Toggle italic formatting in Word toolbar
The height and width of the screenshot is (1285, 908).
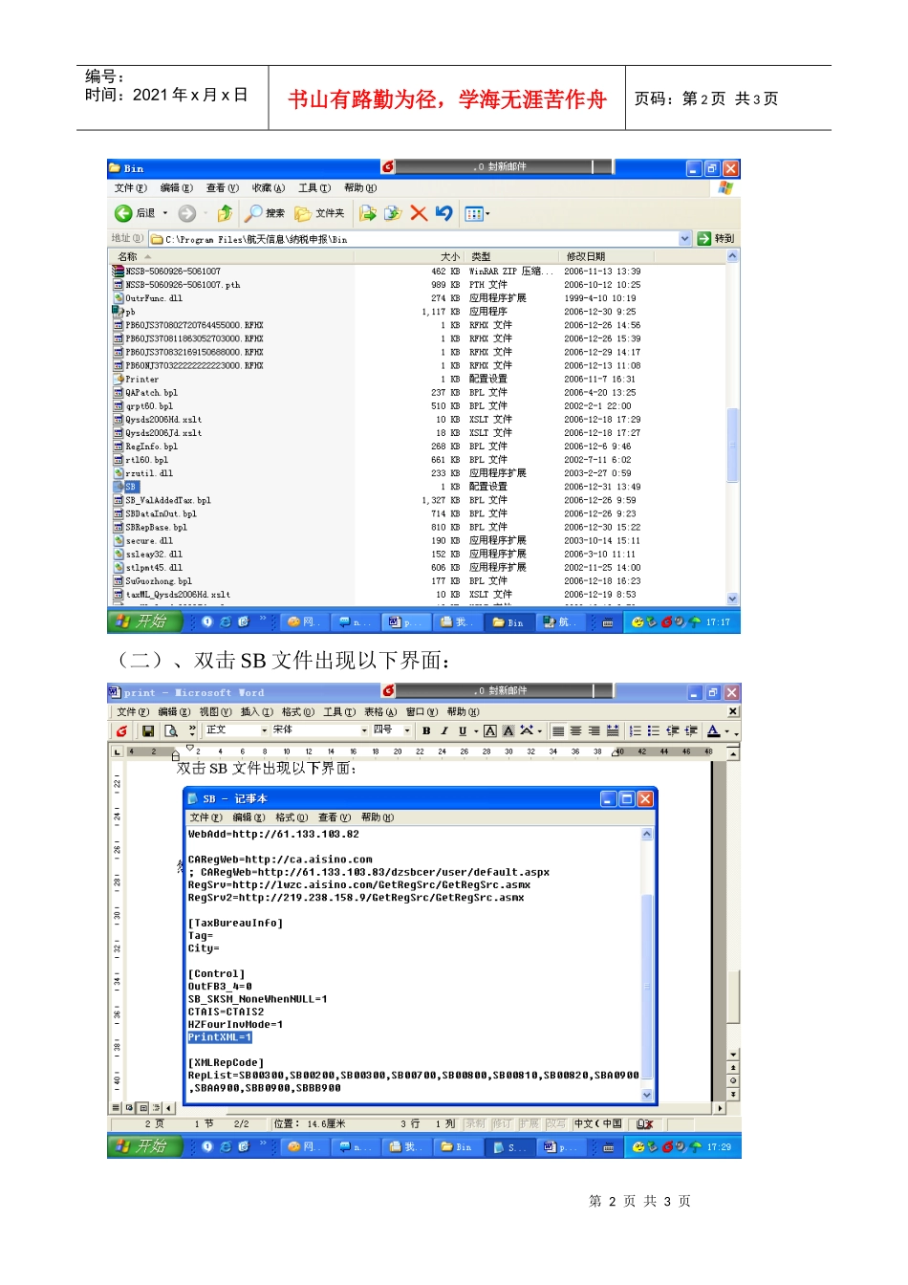[x=444, y=731]
